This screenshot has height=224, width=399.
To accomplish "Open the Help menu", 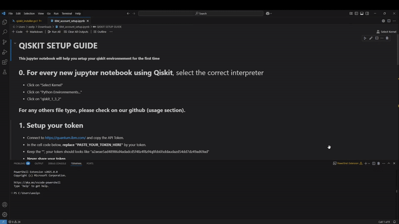I will pos(78,13).
